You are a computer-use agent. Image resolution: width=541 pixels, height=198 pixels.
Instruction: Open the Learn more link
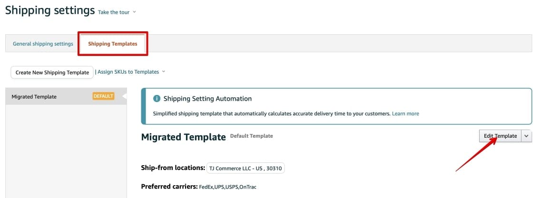[405, 113]
